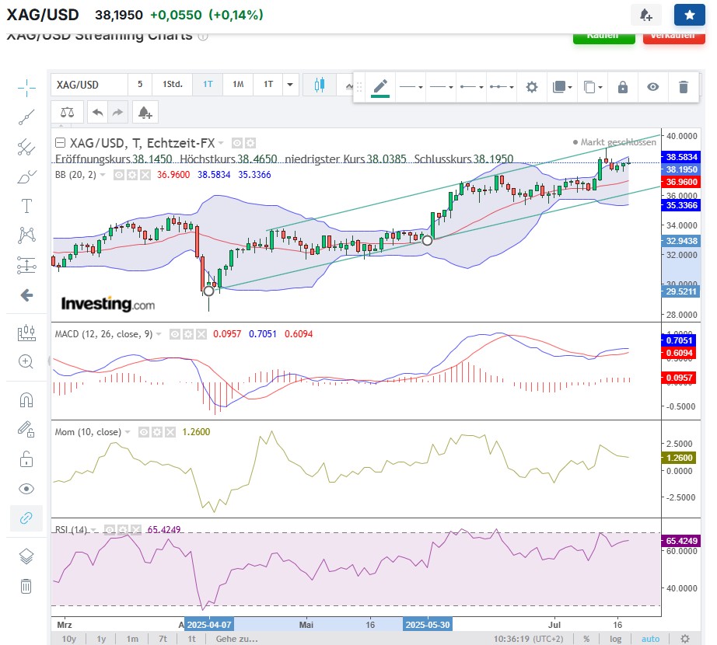
Task: Open the visual order layers dropdown
Action: [562, 87]
